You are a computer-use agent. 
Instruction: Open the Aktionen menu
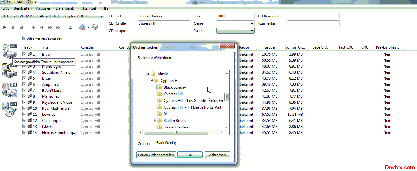(43, 8)
